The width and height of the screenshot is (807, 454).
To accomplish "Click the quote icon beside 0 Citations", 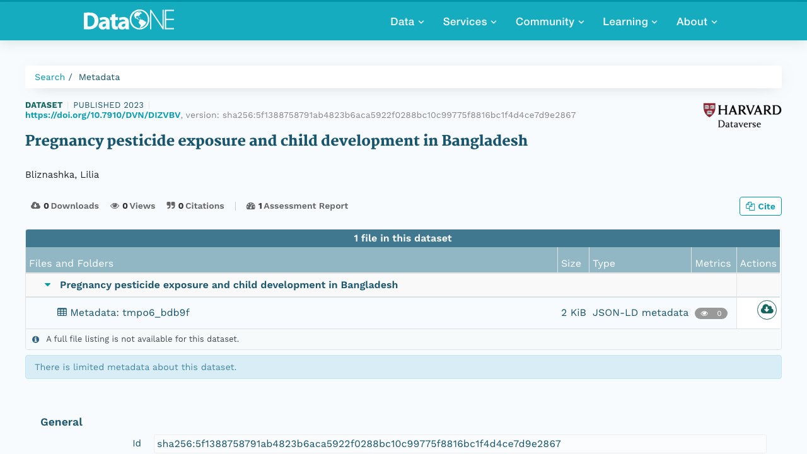I will pos(171,206).
